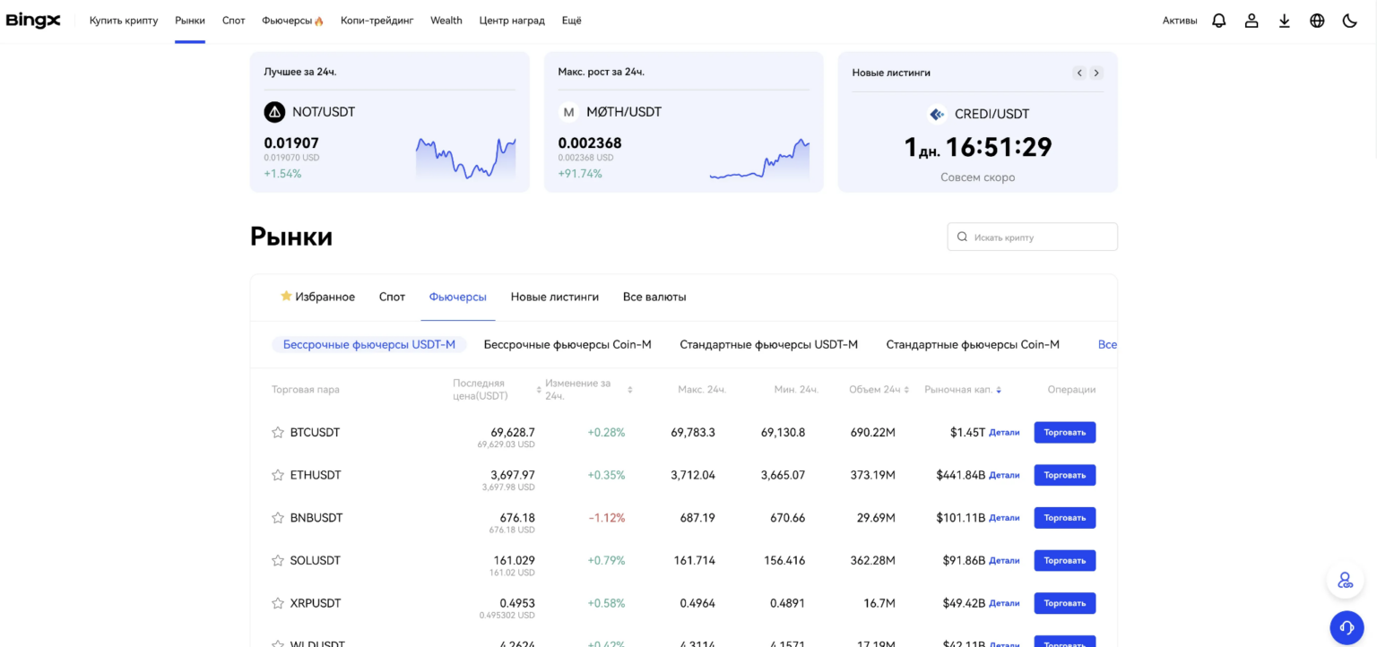Click Торговать button for BTCUSDT
This screenshot has width=1377, height=647.
coord(1064,432)
